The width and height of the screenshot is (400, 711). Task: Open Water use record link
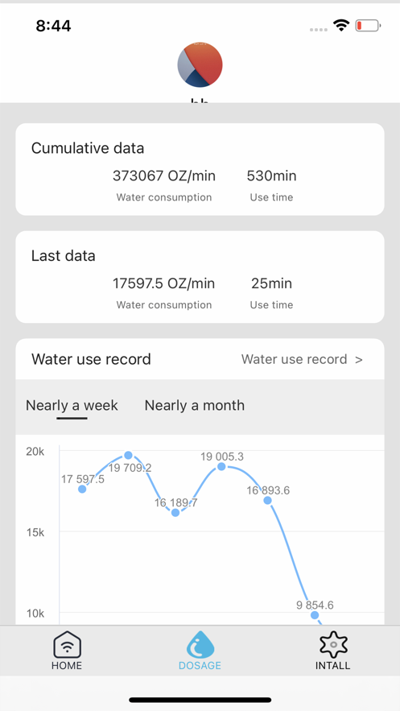pos(302,359)
